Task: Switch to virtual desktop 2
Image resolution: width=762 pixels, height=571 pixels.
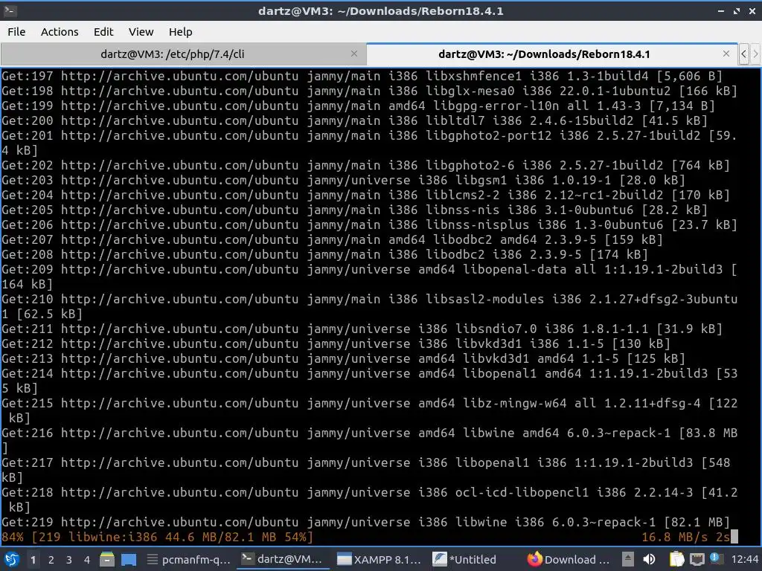Action: (51, 560)
